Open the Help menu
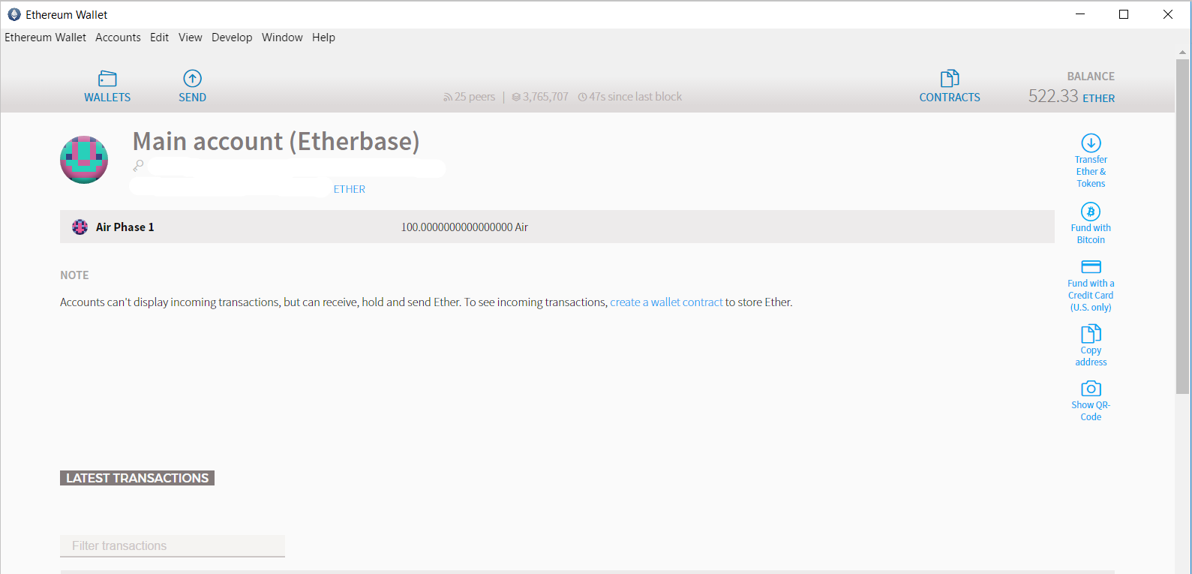 coord(323,38)
